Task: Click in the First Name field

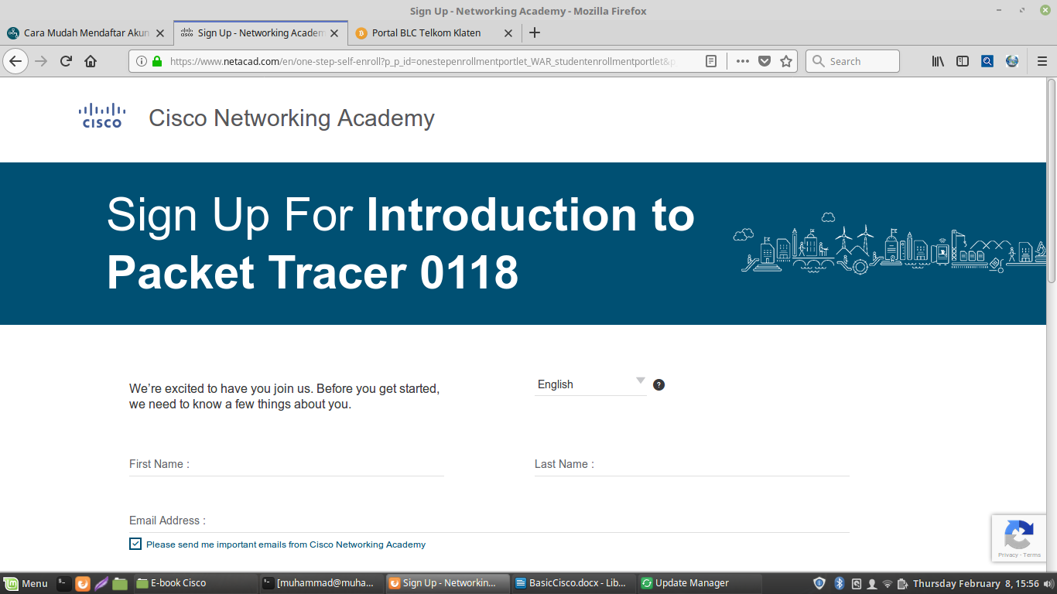Action: [286, 464]
